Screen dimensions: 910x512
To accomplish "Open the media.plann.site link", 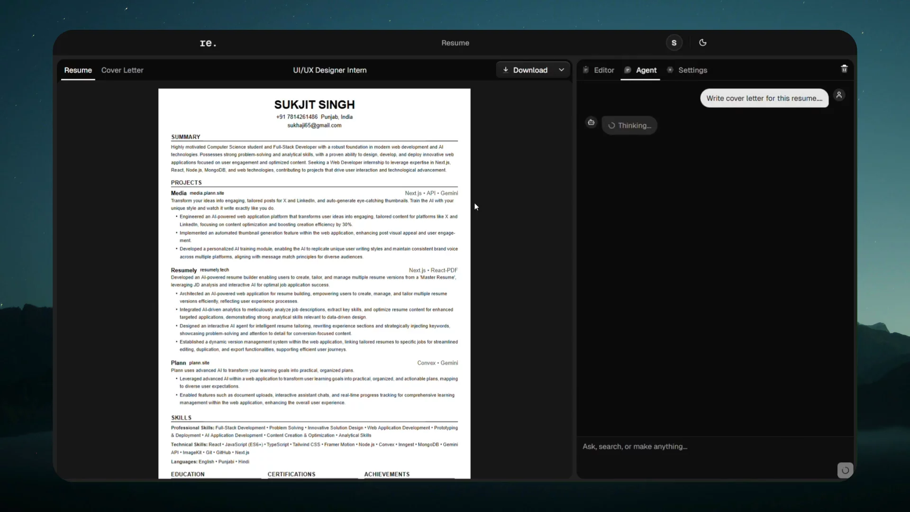I will point(207,193).
